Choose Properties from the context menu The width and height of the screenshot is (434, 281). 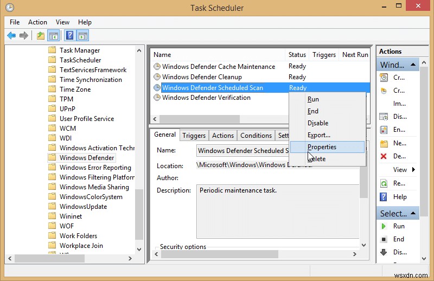[327, 147]
